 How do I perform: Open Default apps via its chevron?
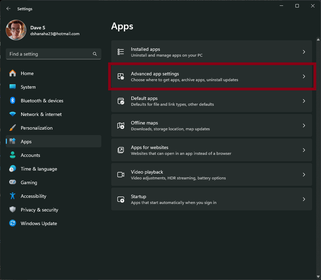tap(304, 101)
